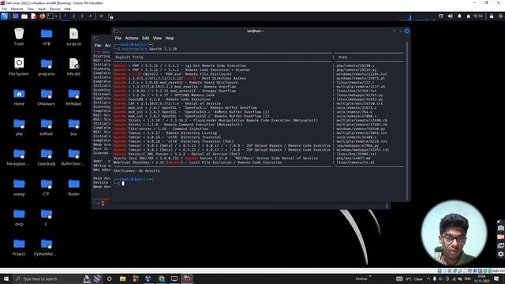Screen dimensions: 505x284
Task: Open the View menu in front terminal
Action: point(157,38)
